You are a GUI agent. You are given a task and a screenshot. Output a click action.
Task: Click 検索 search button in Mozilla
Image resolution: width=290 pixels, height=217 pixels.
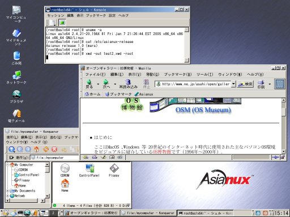[x=245, y=84]
